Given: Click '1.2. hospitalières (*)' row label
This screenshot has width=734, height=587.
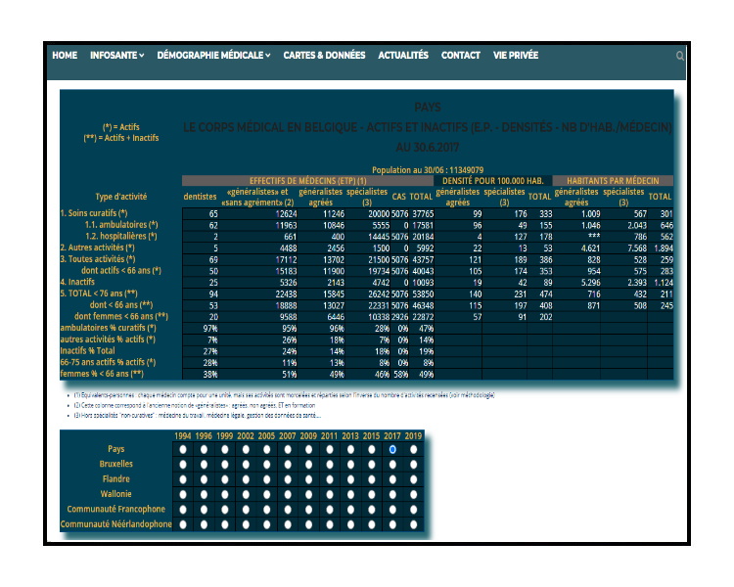Looking at the screenshot, I should click(x=121, y=236).
